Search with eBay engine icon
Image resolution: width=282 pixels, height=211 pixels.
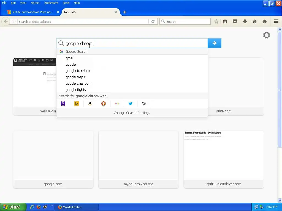point(117,104)
